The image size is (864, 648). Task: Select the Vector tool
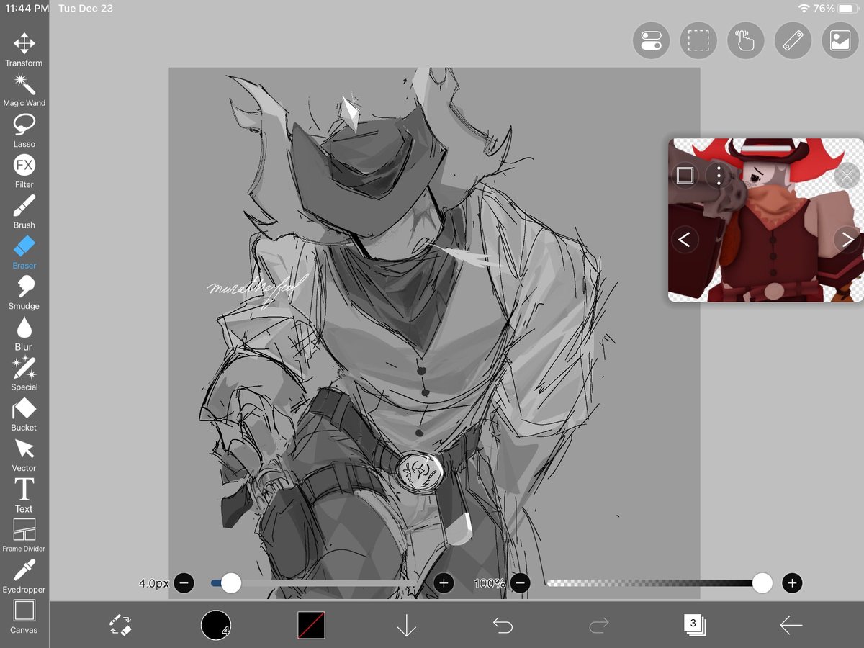tap(24, 455)
